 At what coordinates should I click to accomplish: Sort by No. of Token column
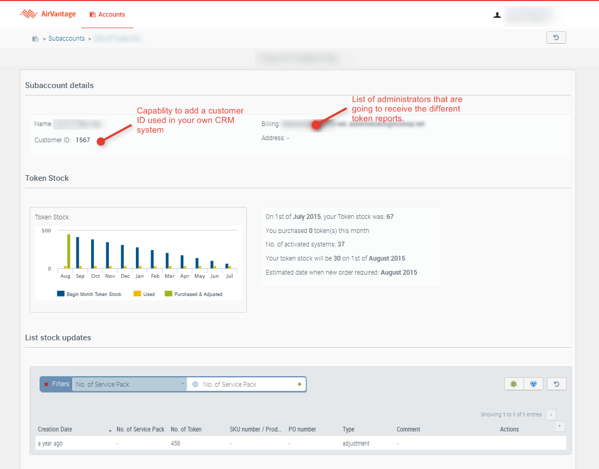186,429
